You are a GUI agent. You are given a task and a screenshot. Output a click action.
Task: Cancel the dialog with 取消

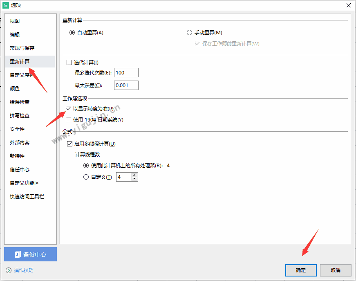(336, 270)
